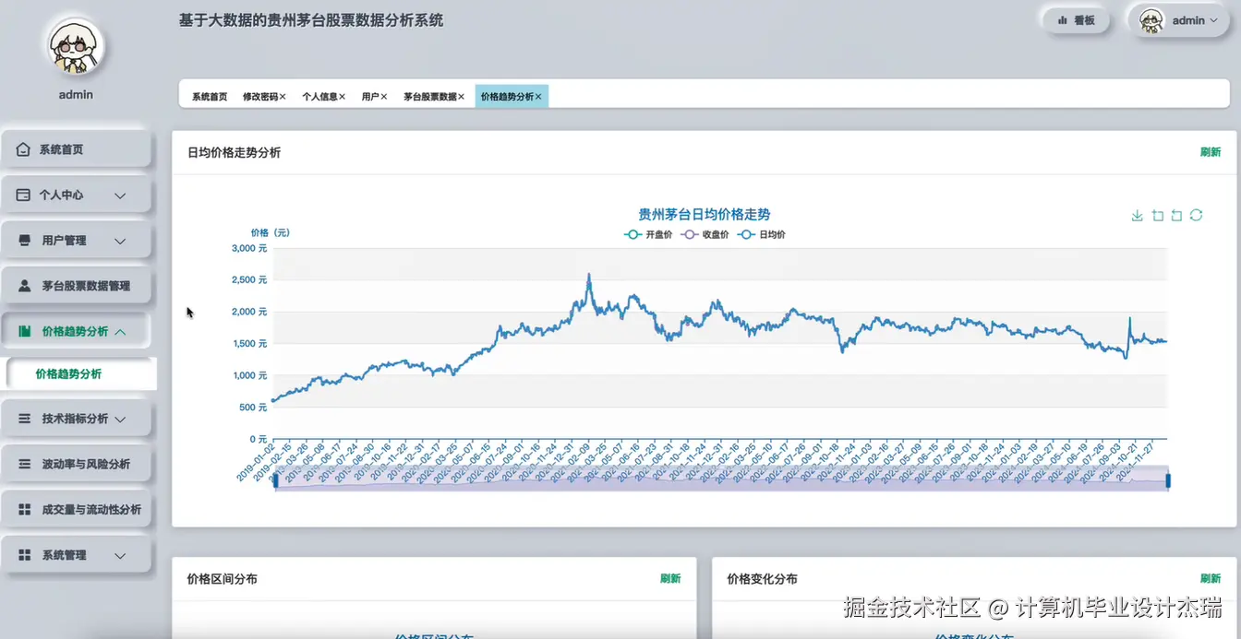The width and height of the screenshot is (1241, 639).
Task: Click the left data zoom slider handle
Action: pyautogui.click(x=275, y=479)
